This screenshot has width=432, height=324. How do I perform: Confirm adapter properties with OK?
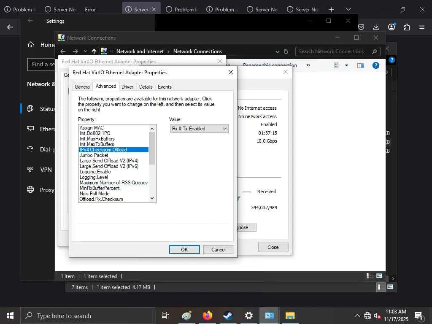point(184,250)
